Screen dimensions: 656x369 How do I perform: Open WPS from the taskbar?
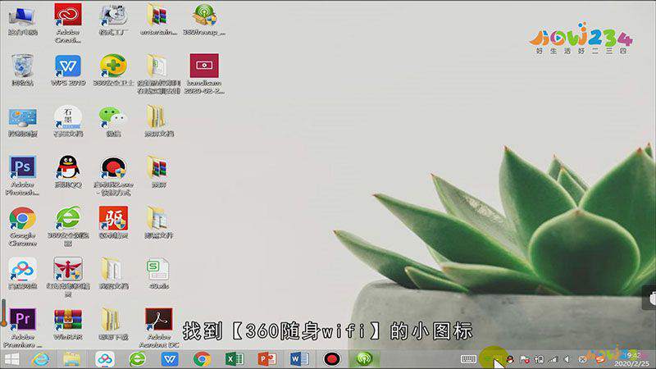click(170, 359)
